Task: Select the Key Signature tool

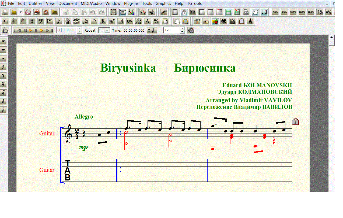Action: pyautogui.click(x=23, y=21)
